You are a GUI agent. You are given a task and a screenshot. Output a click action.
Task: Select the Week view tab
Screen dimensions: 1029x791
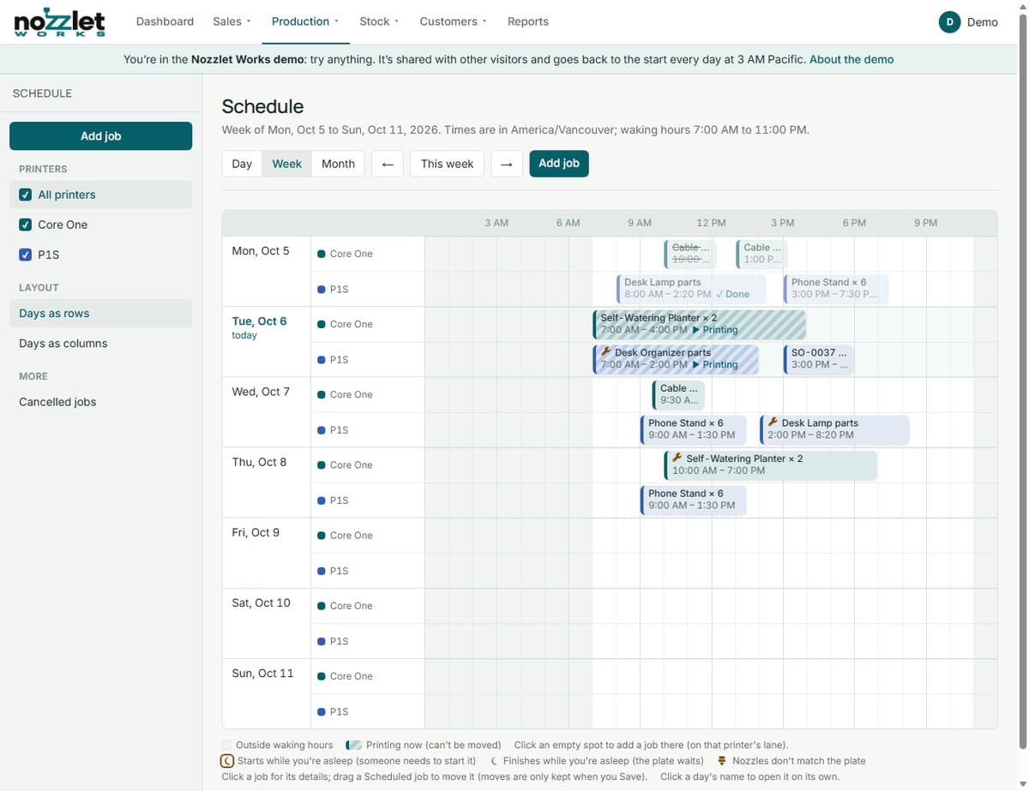tap(286, 164)
